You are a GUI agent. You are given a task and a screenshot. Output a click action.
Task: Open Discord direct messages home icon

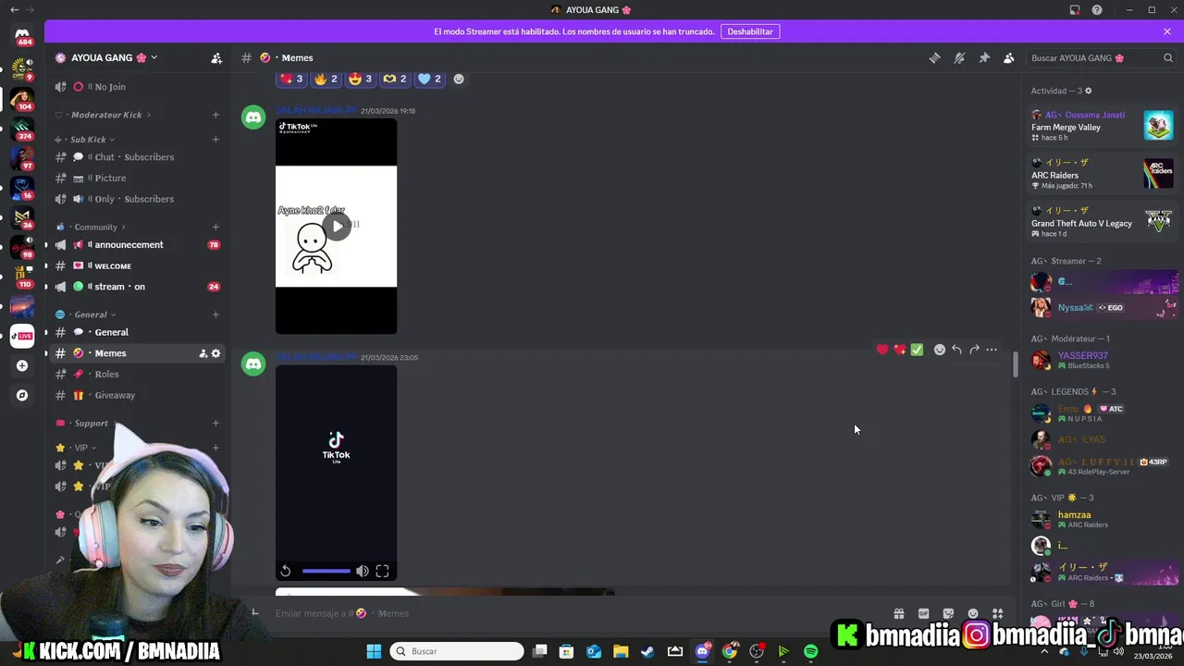point(22,34)
